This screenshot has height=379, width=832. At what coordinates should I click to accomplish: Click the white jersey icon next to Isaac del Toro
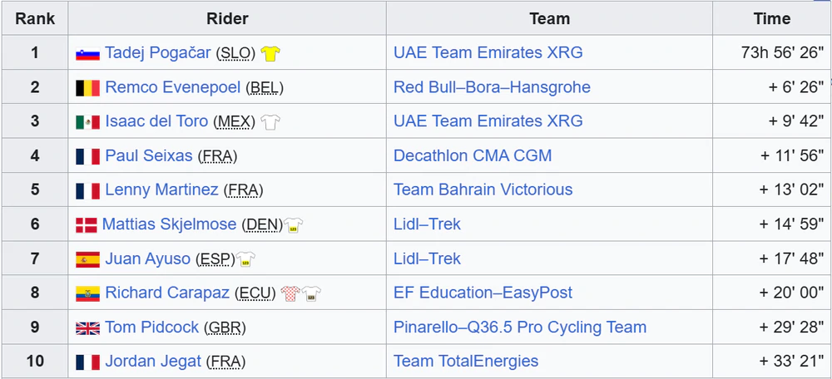point(270,122)
